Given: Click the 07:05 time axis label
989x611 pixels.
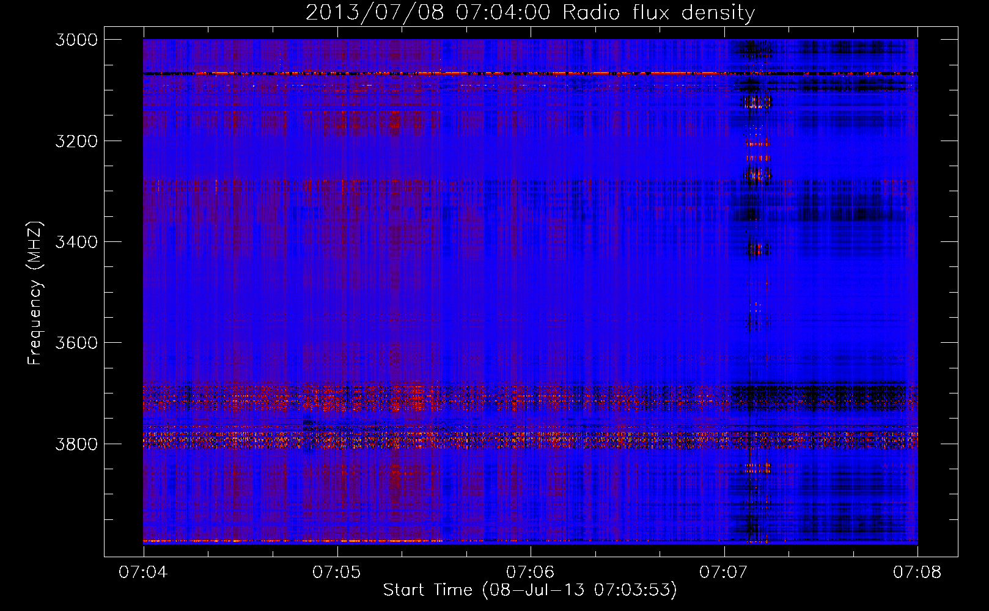Looking at the screenshot, I should pyautogui.click(x=337, y=573).
